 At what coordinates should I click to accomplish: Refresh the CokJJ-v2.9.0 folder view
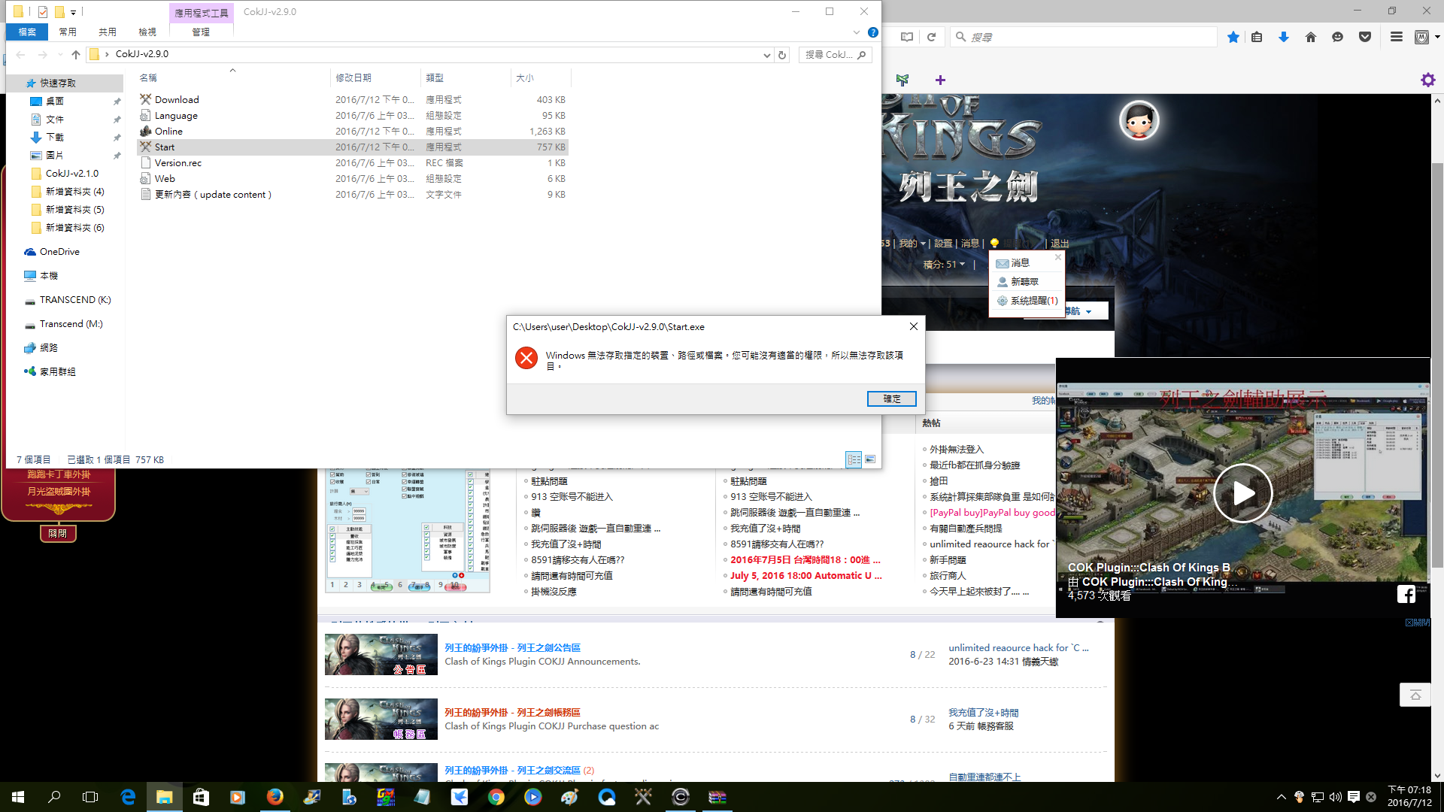pyautogui.click(x=782, y=55)
